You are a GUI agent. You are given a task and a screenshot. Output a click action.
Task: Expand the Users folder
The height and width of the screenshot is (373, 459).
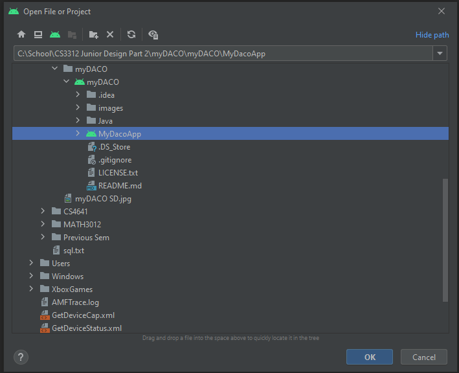(31, 263)
